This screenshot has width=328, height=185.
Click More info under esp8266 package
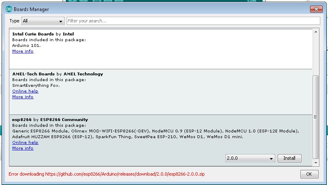[x=23, y=148]
